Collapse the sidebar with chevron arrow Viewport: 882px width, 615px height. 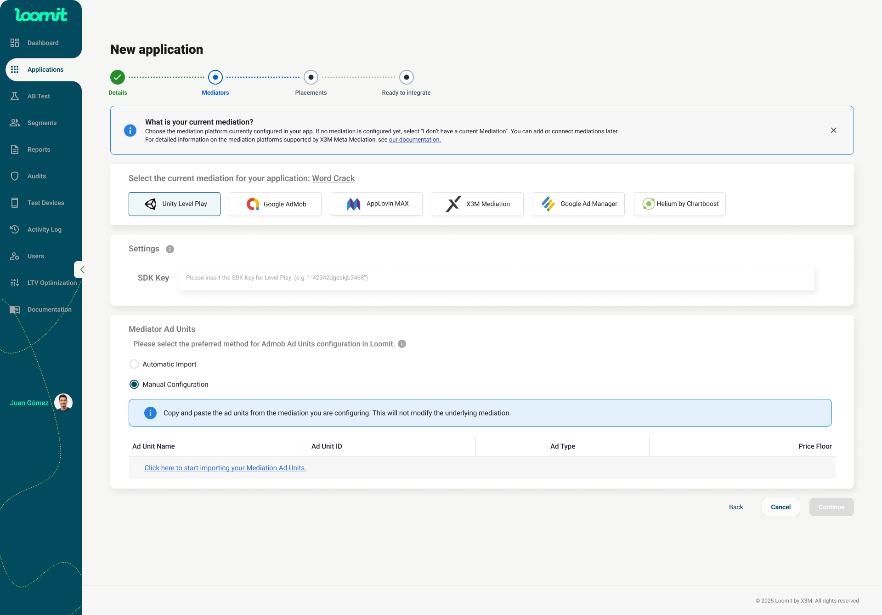(x=82, y=270)
